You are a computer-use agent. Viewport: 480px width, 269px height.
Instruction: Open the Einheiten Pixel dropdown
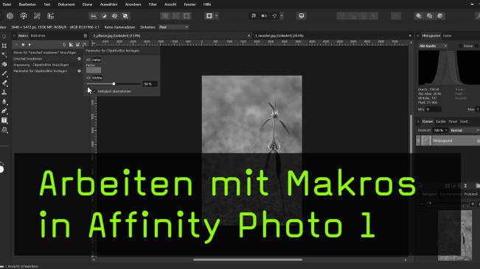(173, 27)
